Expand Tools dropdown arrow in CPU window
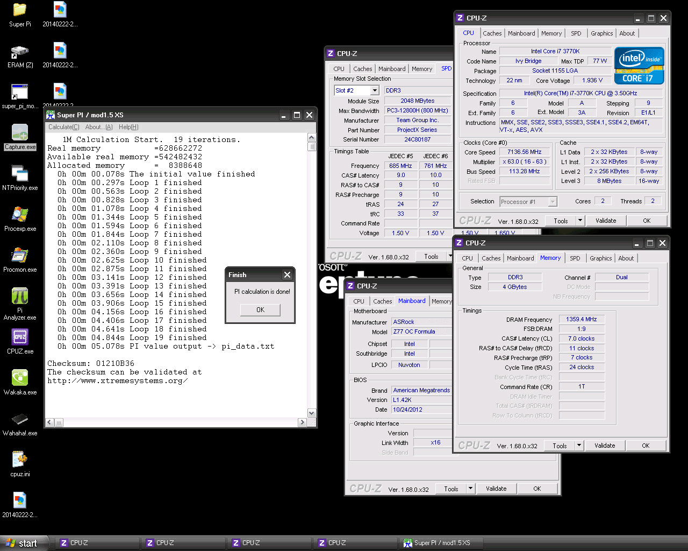This screenshot has height=551, width=688. [x=580, y=221]
